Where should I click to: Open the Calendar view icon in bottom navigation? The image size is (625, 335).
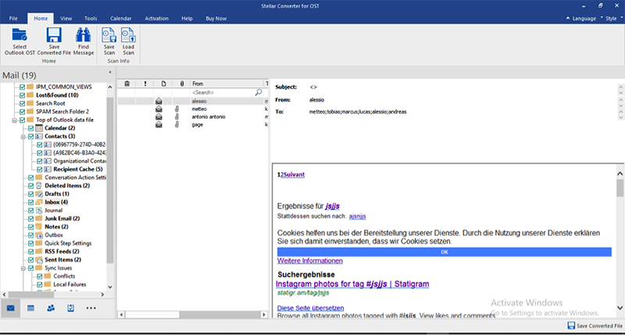[30, 308]
